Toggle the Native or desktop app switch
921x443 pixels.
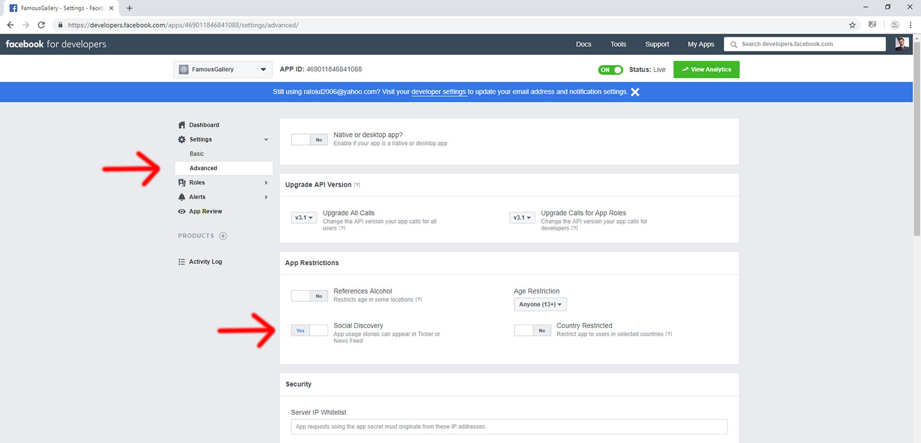[309, 140]
